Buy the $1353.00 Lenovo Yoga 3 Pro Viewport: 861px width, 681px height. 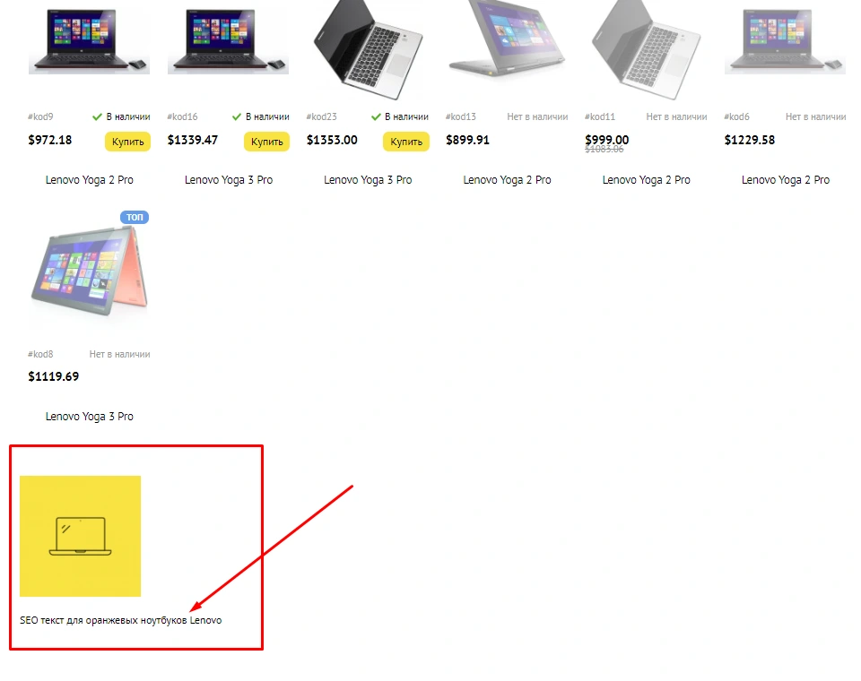point(406,142)
